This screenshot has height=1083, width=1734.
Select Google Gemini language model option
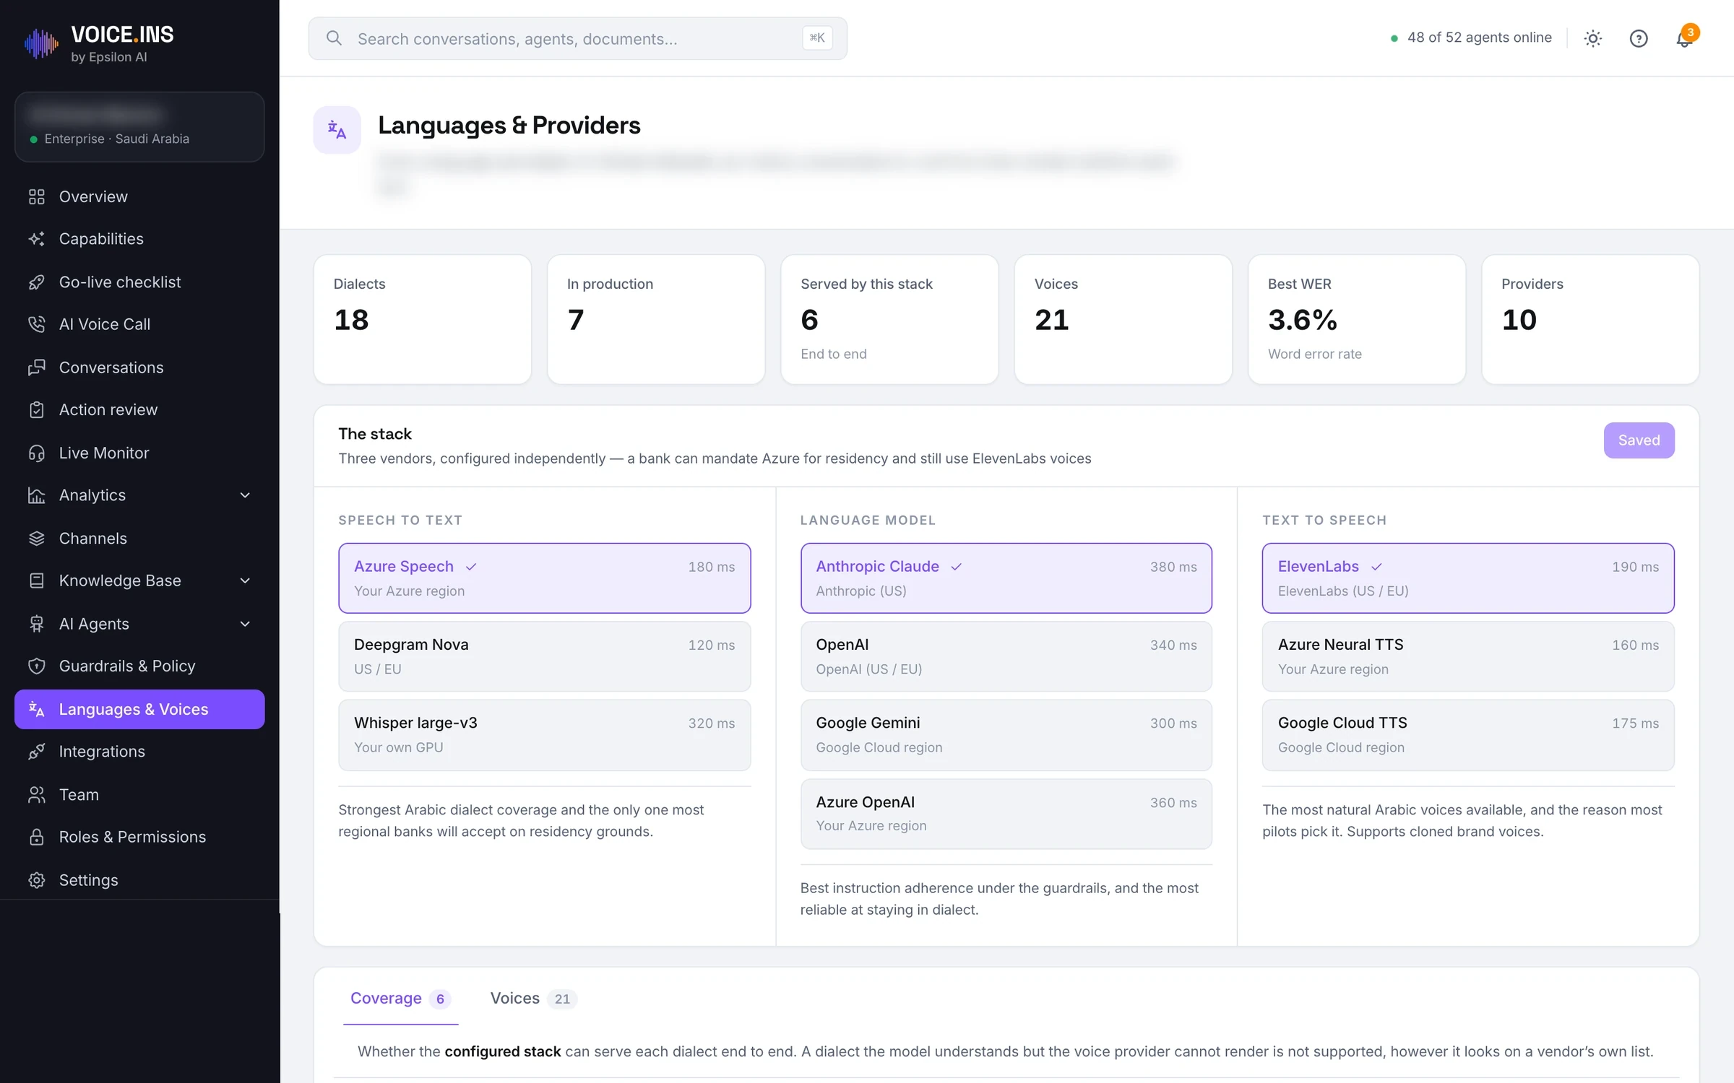pyautogui.click(x=1006, y=735)
